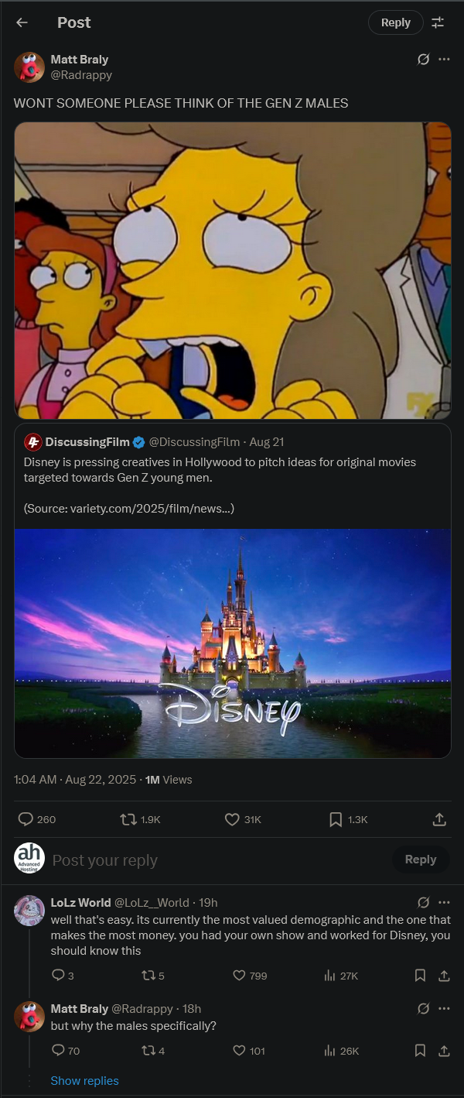Open the Simpsons meme image

pyautogui.click(x=233, y=270)
